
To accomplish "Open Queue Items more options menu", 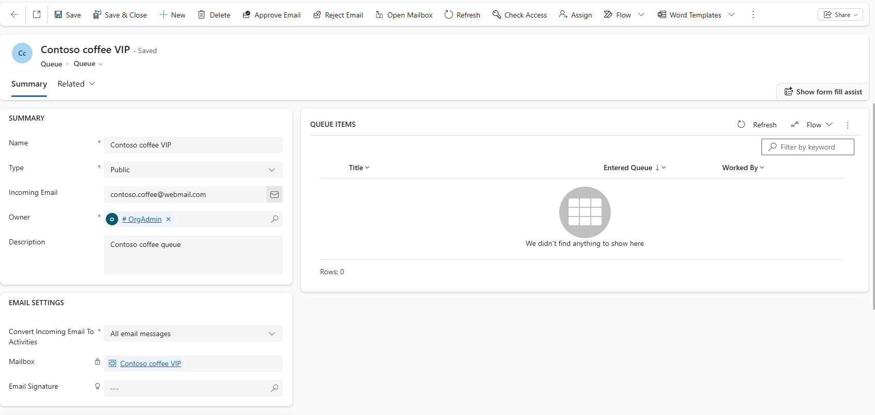I will coord(848,125).
